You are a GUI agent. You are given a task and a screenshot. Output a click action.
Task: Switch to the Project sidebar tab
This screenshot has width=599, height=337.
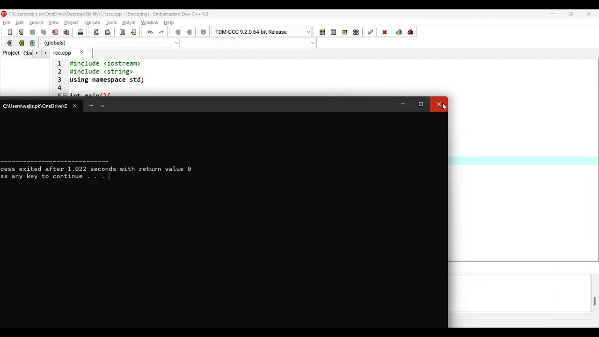click(11, 53)
